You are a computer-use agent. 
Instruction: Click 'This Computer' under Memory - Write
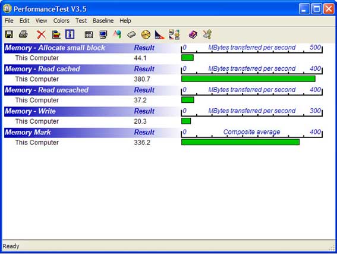(x=37, y=121)
